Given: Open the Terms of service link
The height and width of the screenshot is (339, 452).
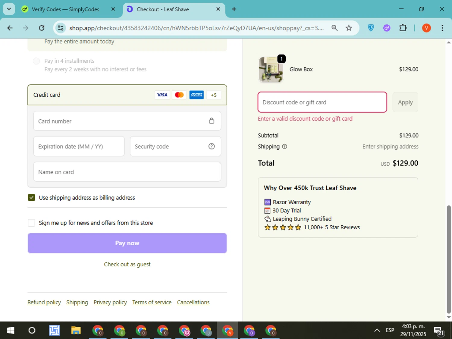Looking at the screenshot, I should tap(152, 302).
